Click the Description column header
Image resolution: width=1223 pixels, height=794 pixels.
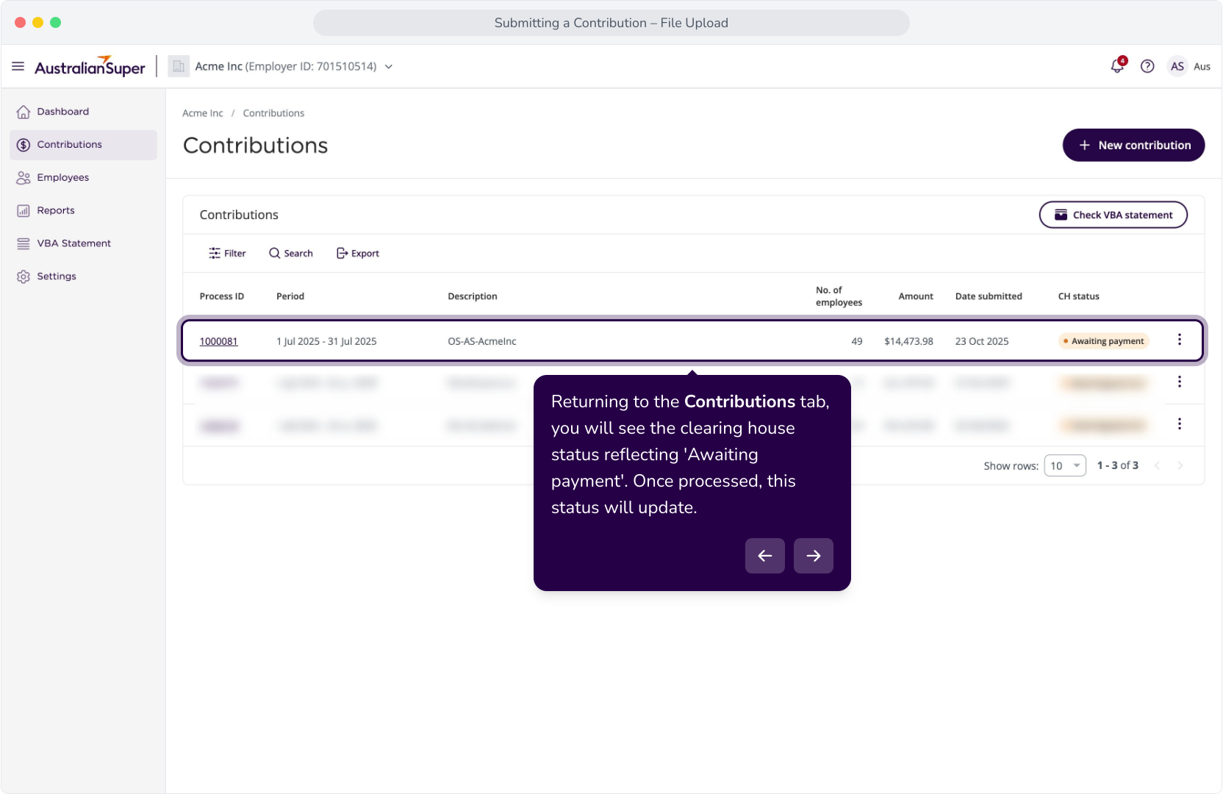(x=473, y=296)
